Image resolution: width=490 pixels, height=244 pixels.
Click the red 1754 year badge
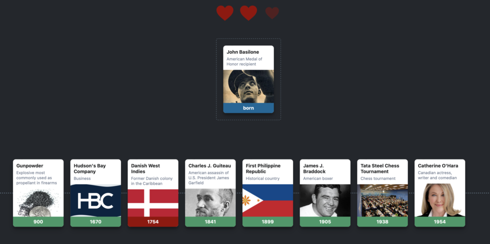(153, 222)
